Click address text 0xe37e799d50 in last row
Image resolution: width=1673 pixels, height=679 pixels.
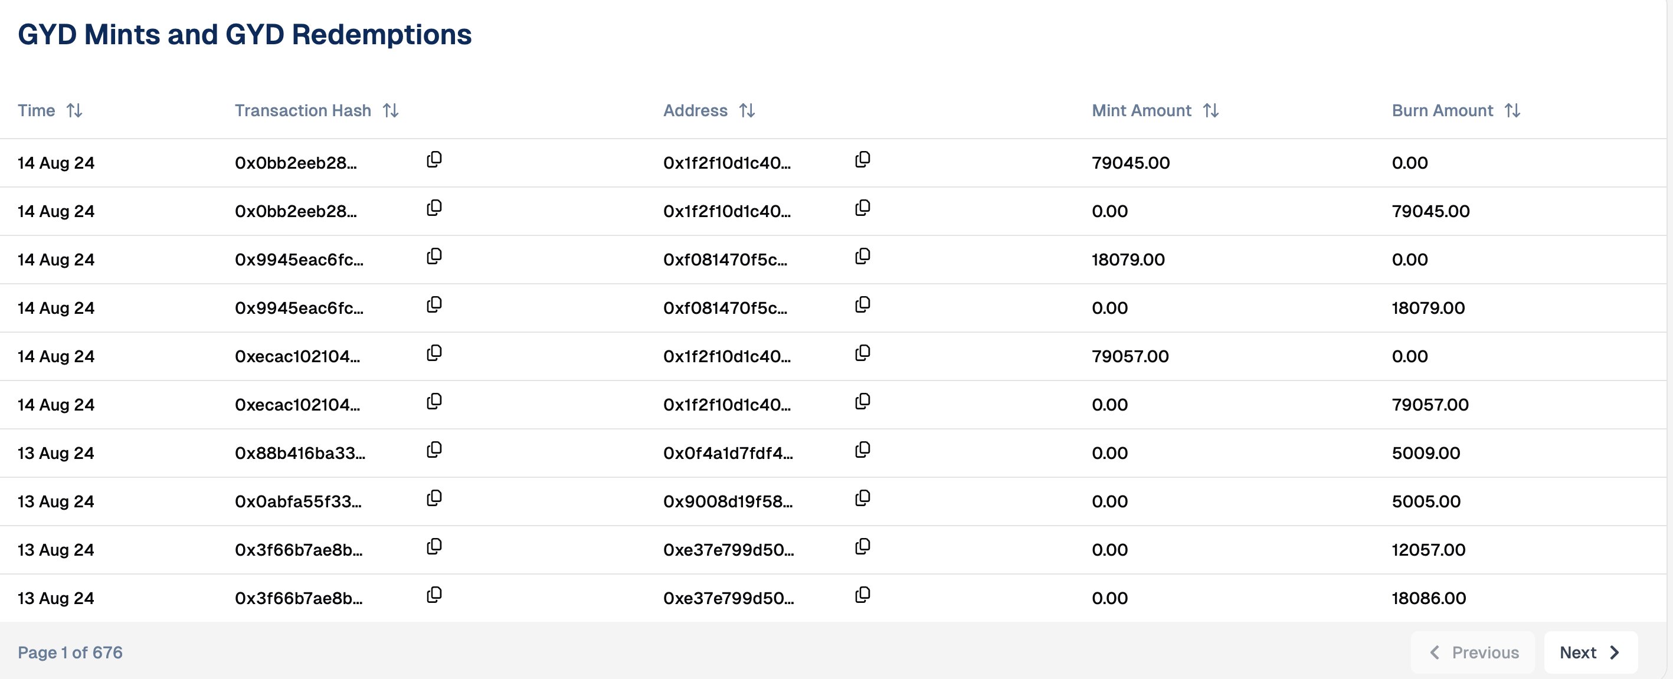pos(728,599)
